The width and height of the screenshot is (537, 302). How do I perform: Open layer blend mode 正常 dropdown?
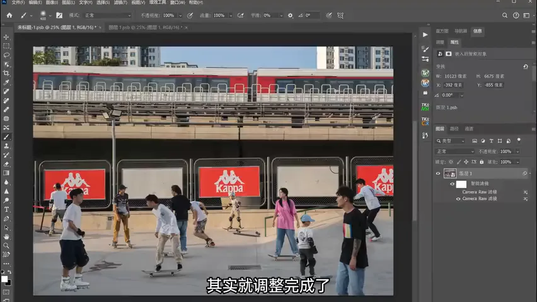pyautogui.click(x=455, y=151)
